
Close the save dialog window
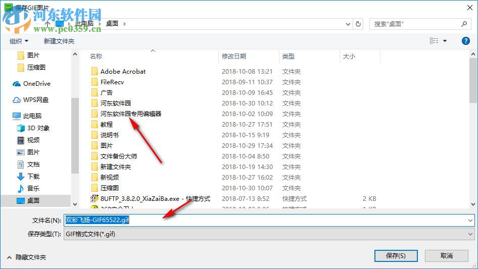470,8
